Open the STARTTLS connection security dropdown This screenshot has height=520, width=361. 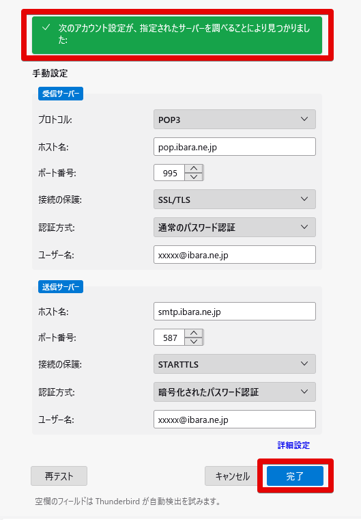pyautogui.click(x=235, y=364)
